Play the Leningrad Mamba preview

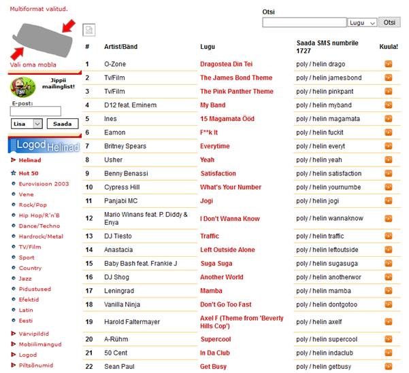coord(388,291)
